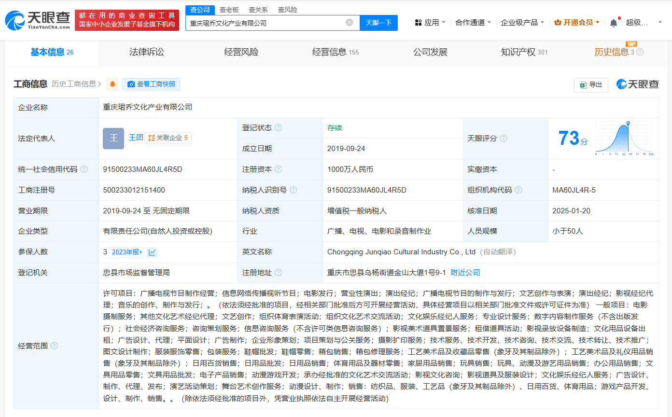The image size is (672, 417).
Task: Click 增值税一般纳税人 taxpayer qualification
Action: 357,211
